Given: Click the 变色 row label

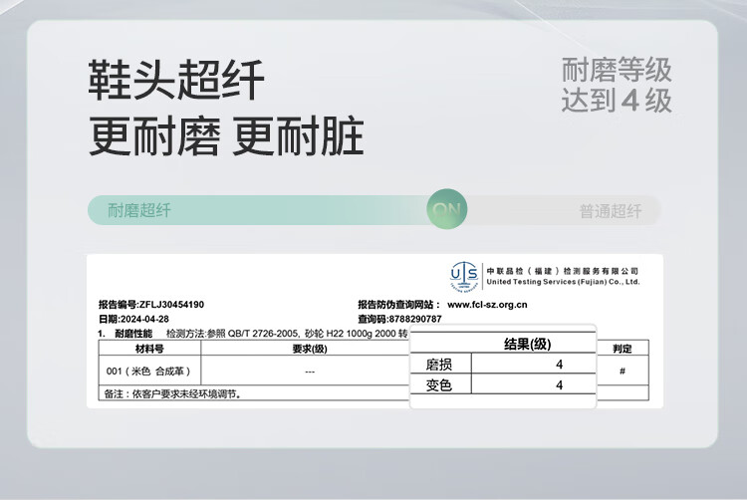Looking at the screenshot, I should click(x=439, y=384).
